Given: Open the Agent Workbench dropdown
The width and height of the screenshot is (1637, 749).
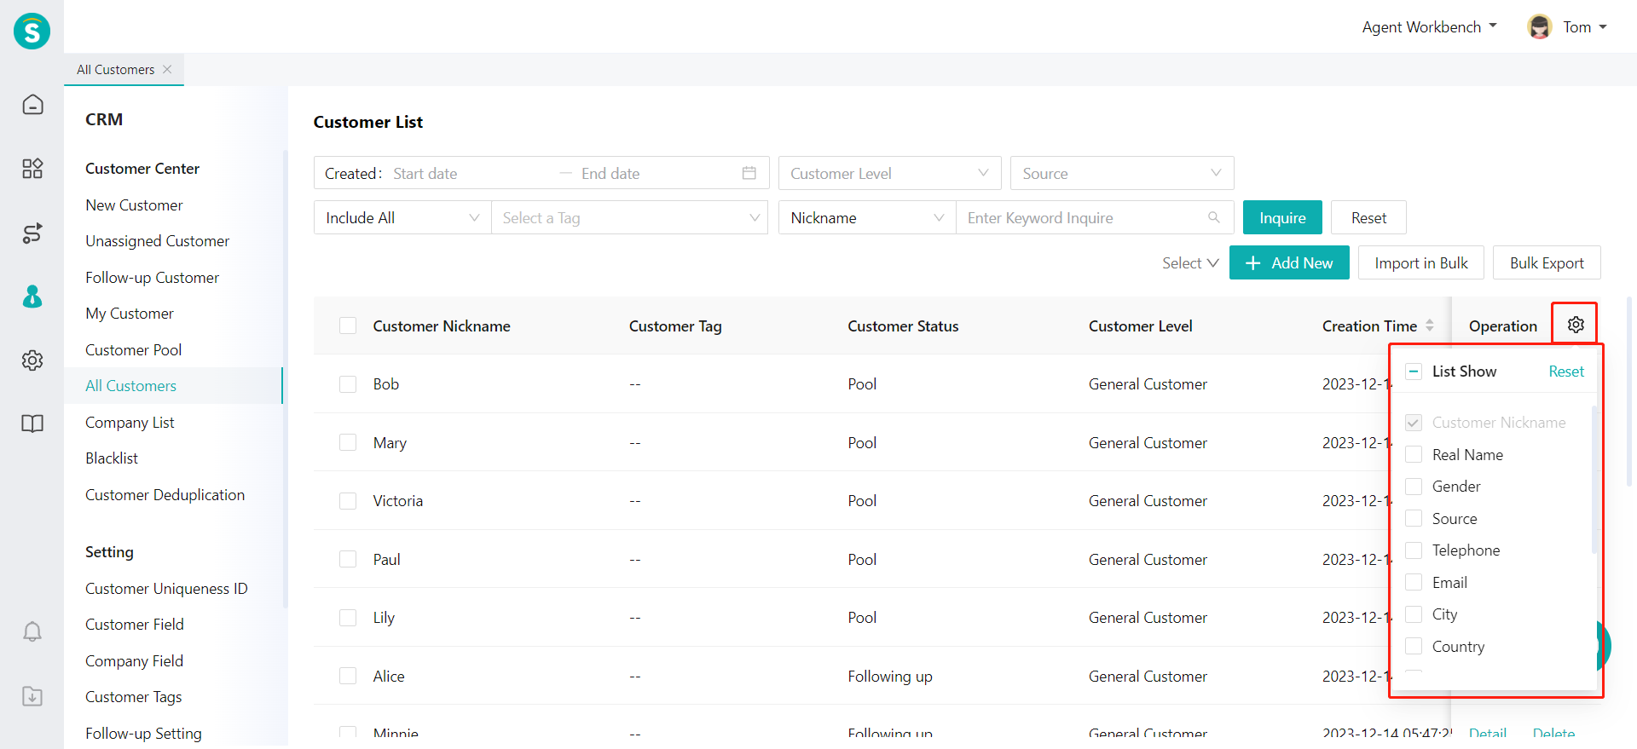Looking at the screenshot, I should (x=1429, y=27).
